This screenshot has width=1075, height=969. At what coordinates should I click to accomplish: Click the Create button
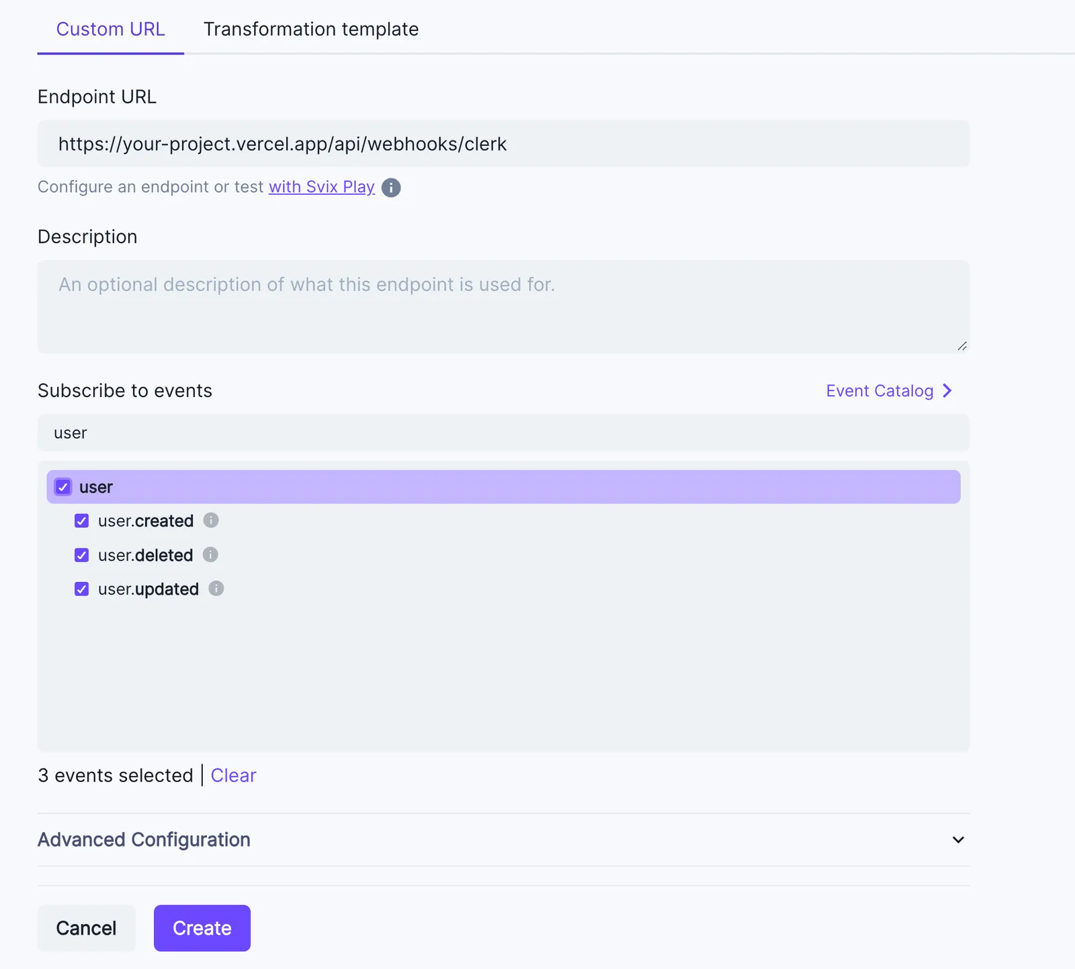(202, 928)
